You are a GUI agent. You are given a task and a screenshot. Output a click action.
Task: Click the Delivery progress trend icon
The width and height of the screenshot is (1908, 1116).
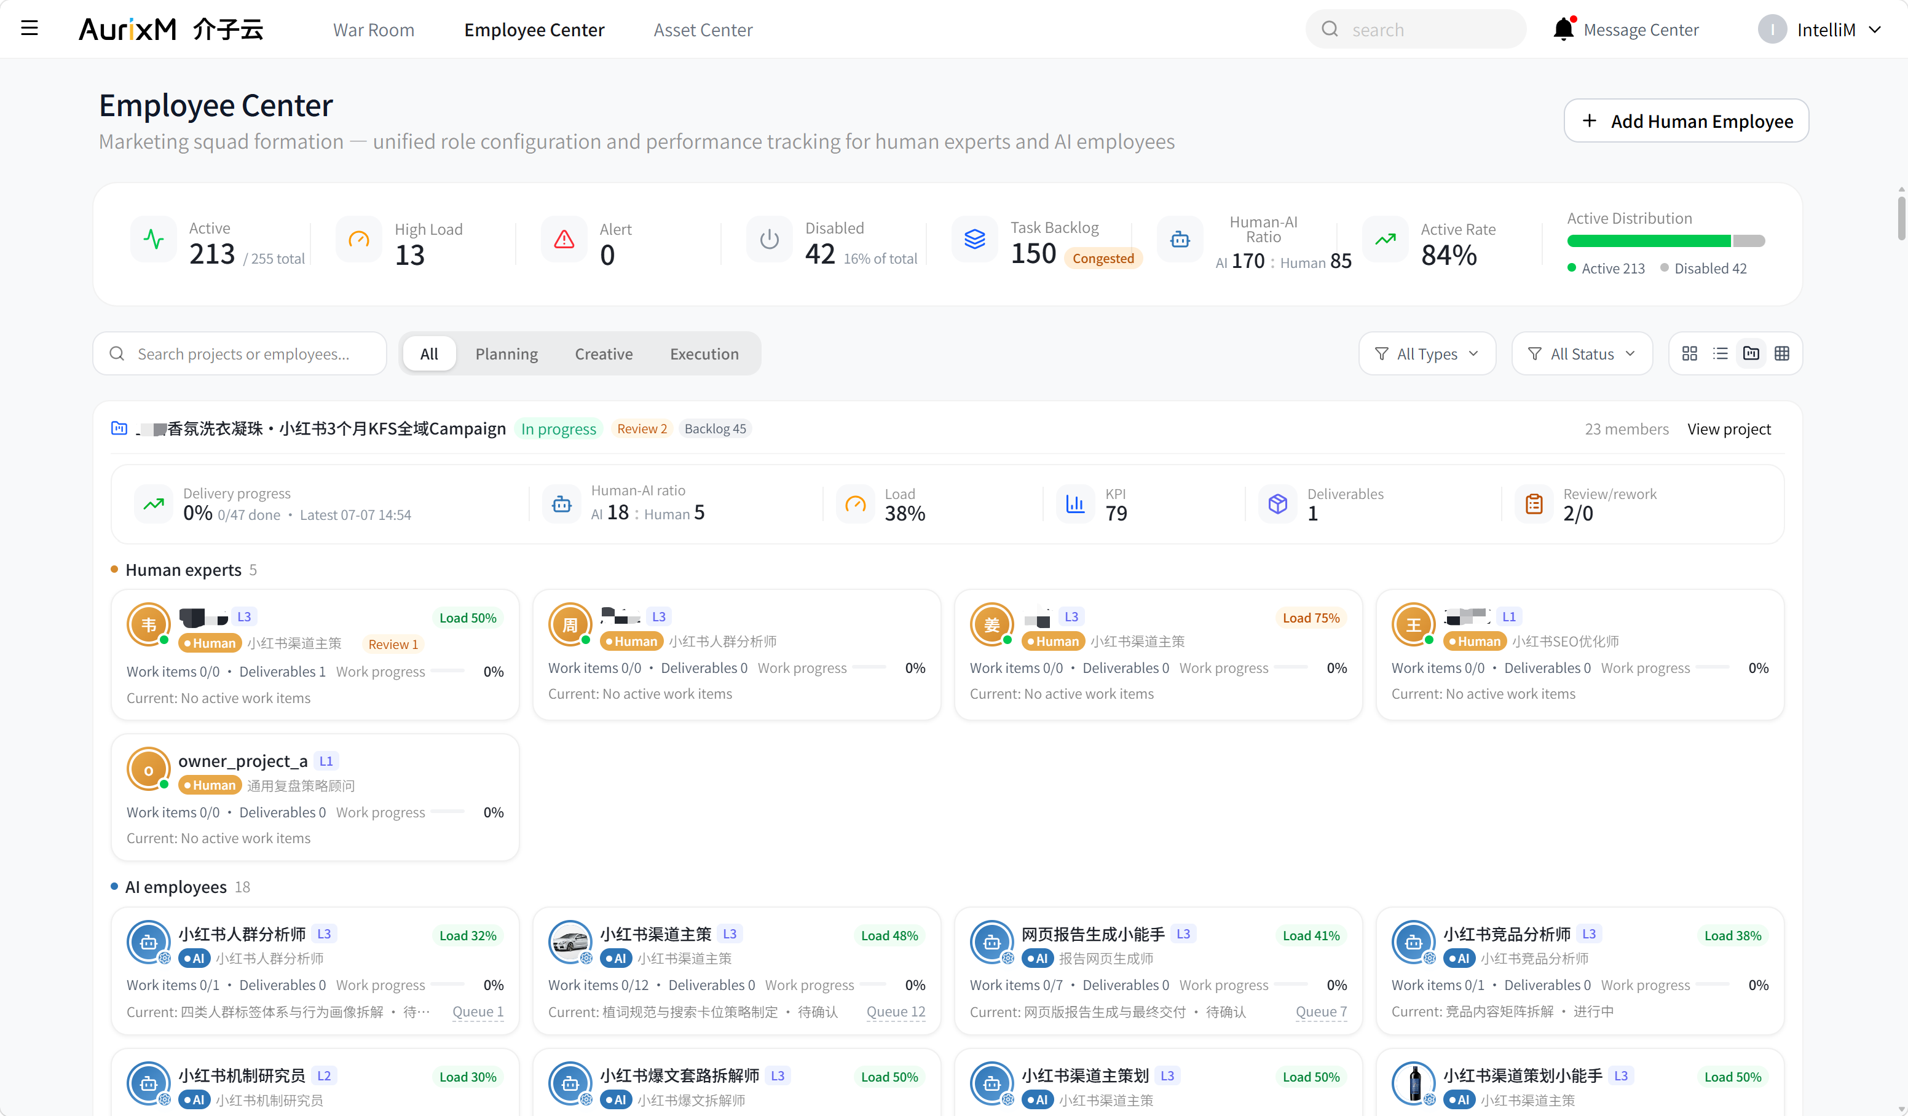154,505
